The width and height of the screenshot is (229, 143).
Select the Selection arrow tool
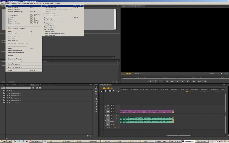(96, 87)
